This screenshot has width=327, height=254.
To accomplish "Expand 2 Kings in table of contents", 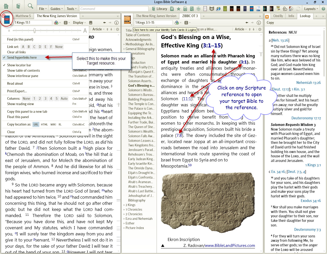I will tap(124, 205).
